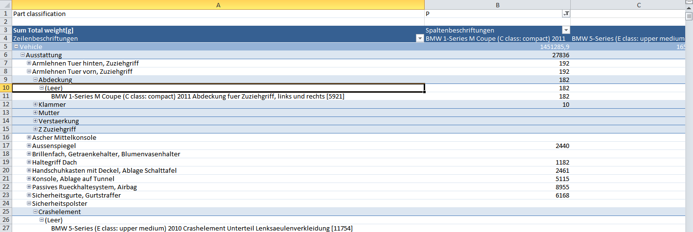Collapse the Abdeckung group
This screenshot has width=693, height=232.
pos(35,80)
